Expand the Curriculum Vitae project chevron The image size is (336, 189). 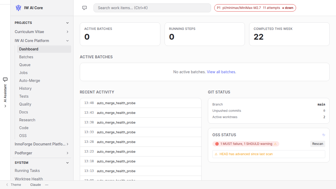(67, 32)
